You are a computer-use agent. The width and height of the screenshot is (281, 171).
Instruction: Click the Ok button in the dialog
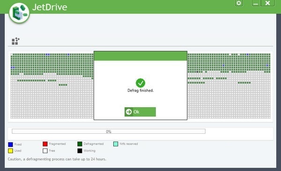(x=140, y=112)
